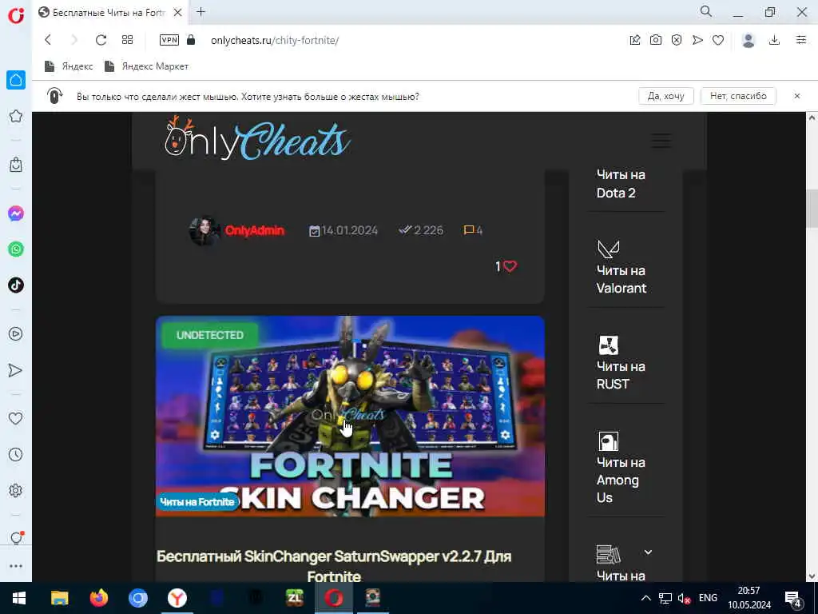Screen dimensions: 818x614
Task: Open the three-dots sidebar setup
Action: click(16, 566)
